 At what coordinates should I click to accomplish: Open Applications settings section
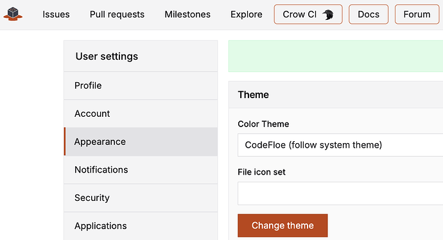pos(141,226)
